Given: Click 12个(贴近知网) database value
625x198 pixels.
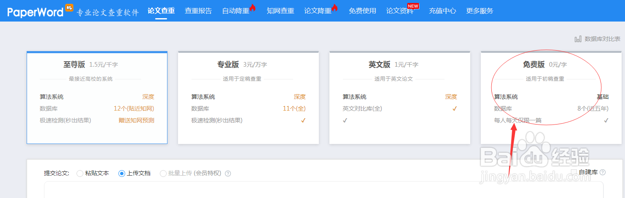Looking at the screenshot, I should pyautogui.click(x=134, y=108).
